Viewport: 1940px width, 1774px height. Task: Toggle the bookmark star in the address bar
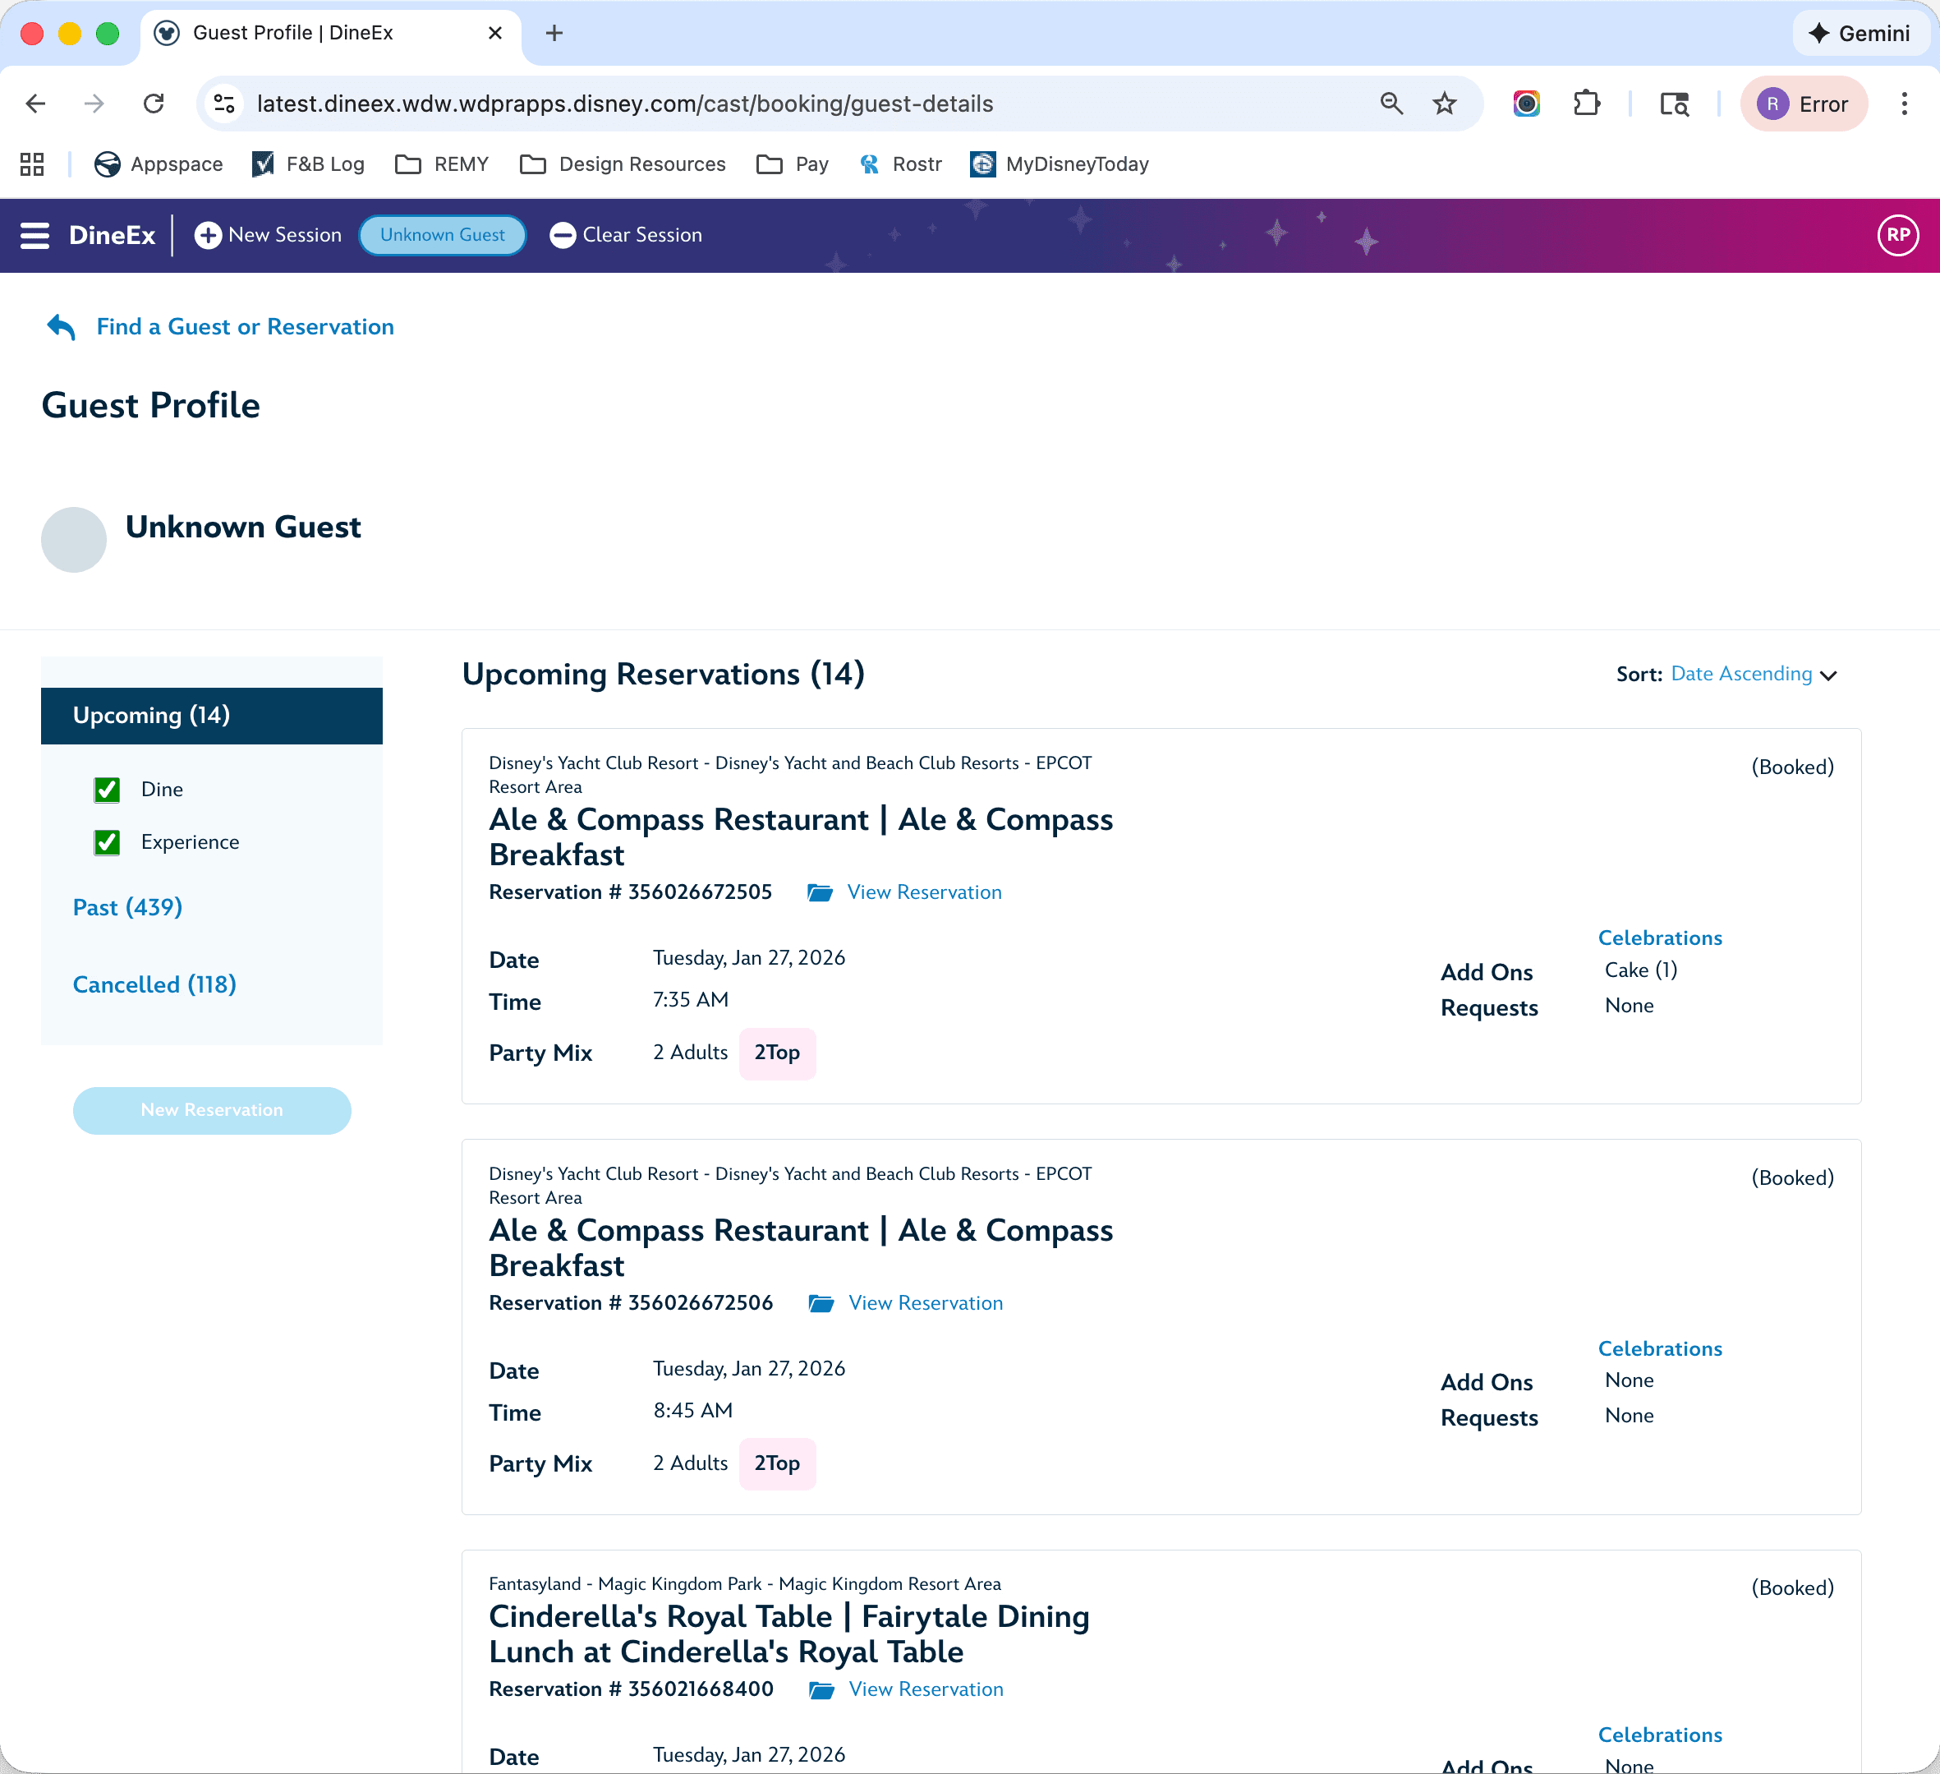click(1443, 103)
